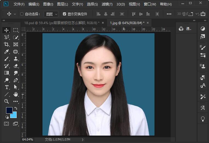Activate the Crop tool
Image resolution: width=209 pixels, height=143 pixels.
click(x=6, y=44)
